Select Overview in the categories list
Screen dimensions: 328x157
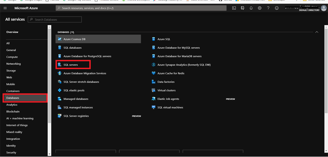pyautogui.click(x=12, y=32)
